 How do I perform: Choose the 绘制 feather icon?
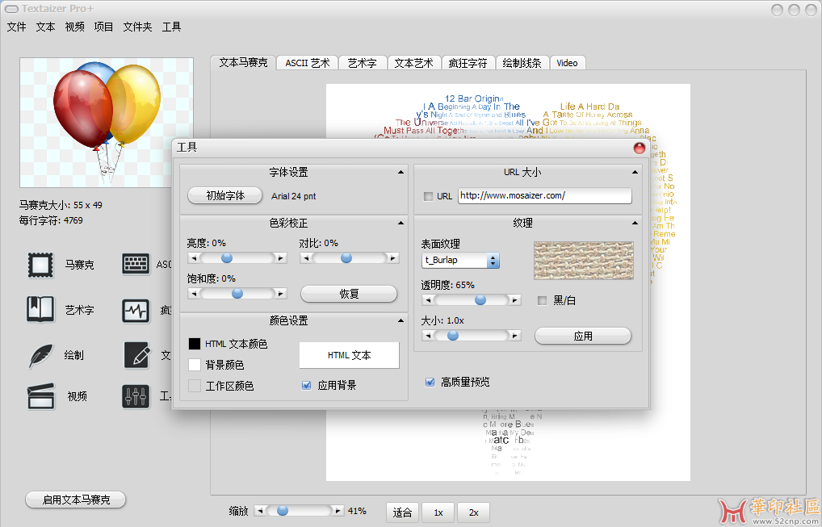[40, 355]
